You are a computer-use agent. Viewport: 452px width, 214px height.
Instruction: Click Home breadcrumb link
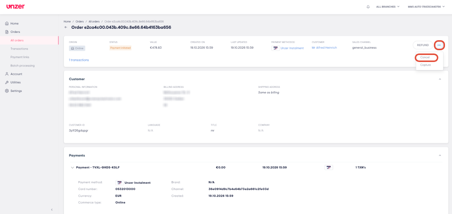67,21
